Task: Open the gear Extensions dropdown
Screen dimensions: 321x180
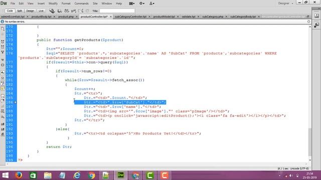Action: click(x=141, y=3)
